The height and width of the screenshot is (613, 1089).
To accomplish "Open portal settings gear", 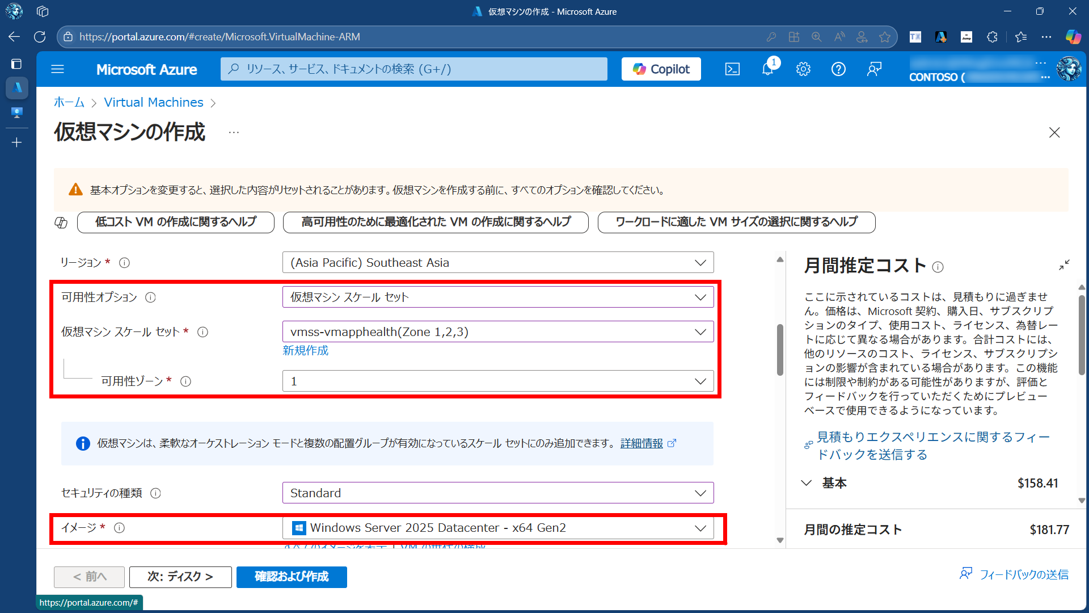I will (x=803, y=69).
